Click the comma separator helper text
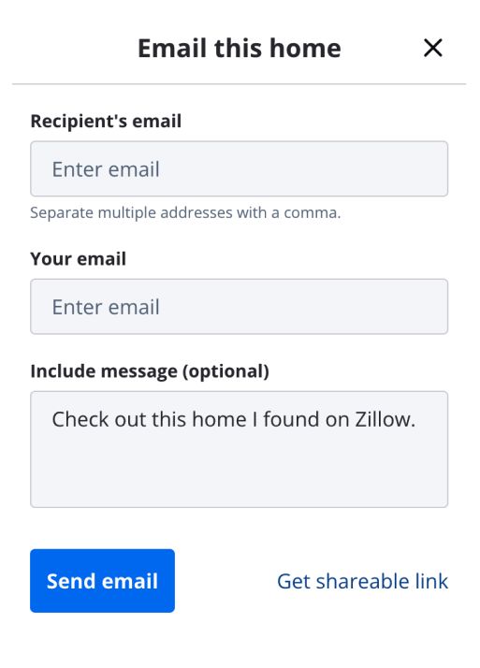 point(185,212)
